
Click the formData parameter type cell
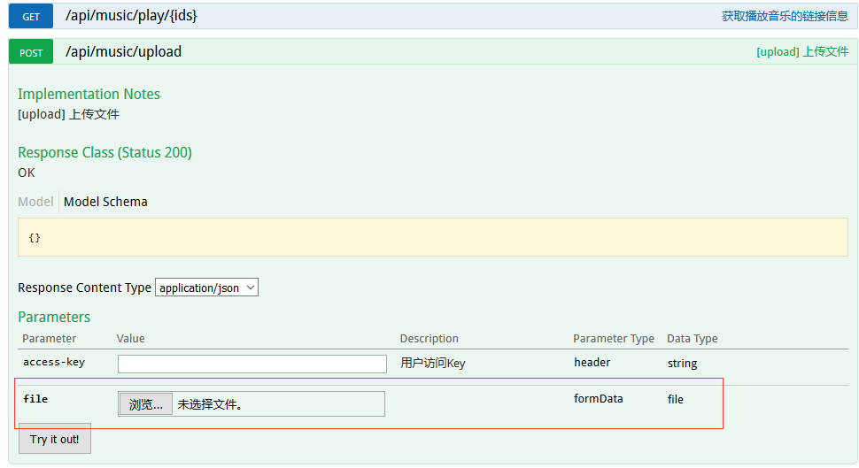[598, 398]
